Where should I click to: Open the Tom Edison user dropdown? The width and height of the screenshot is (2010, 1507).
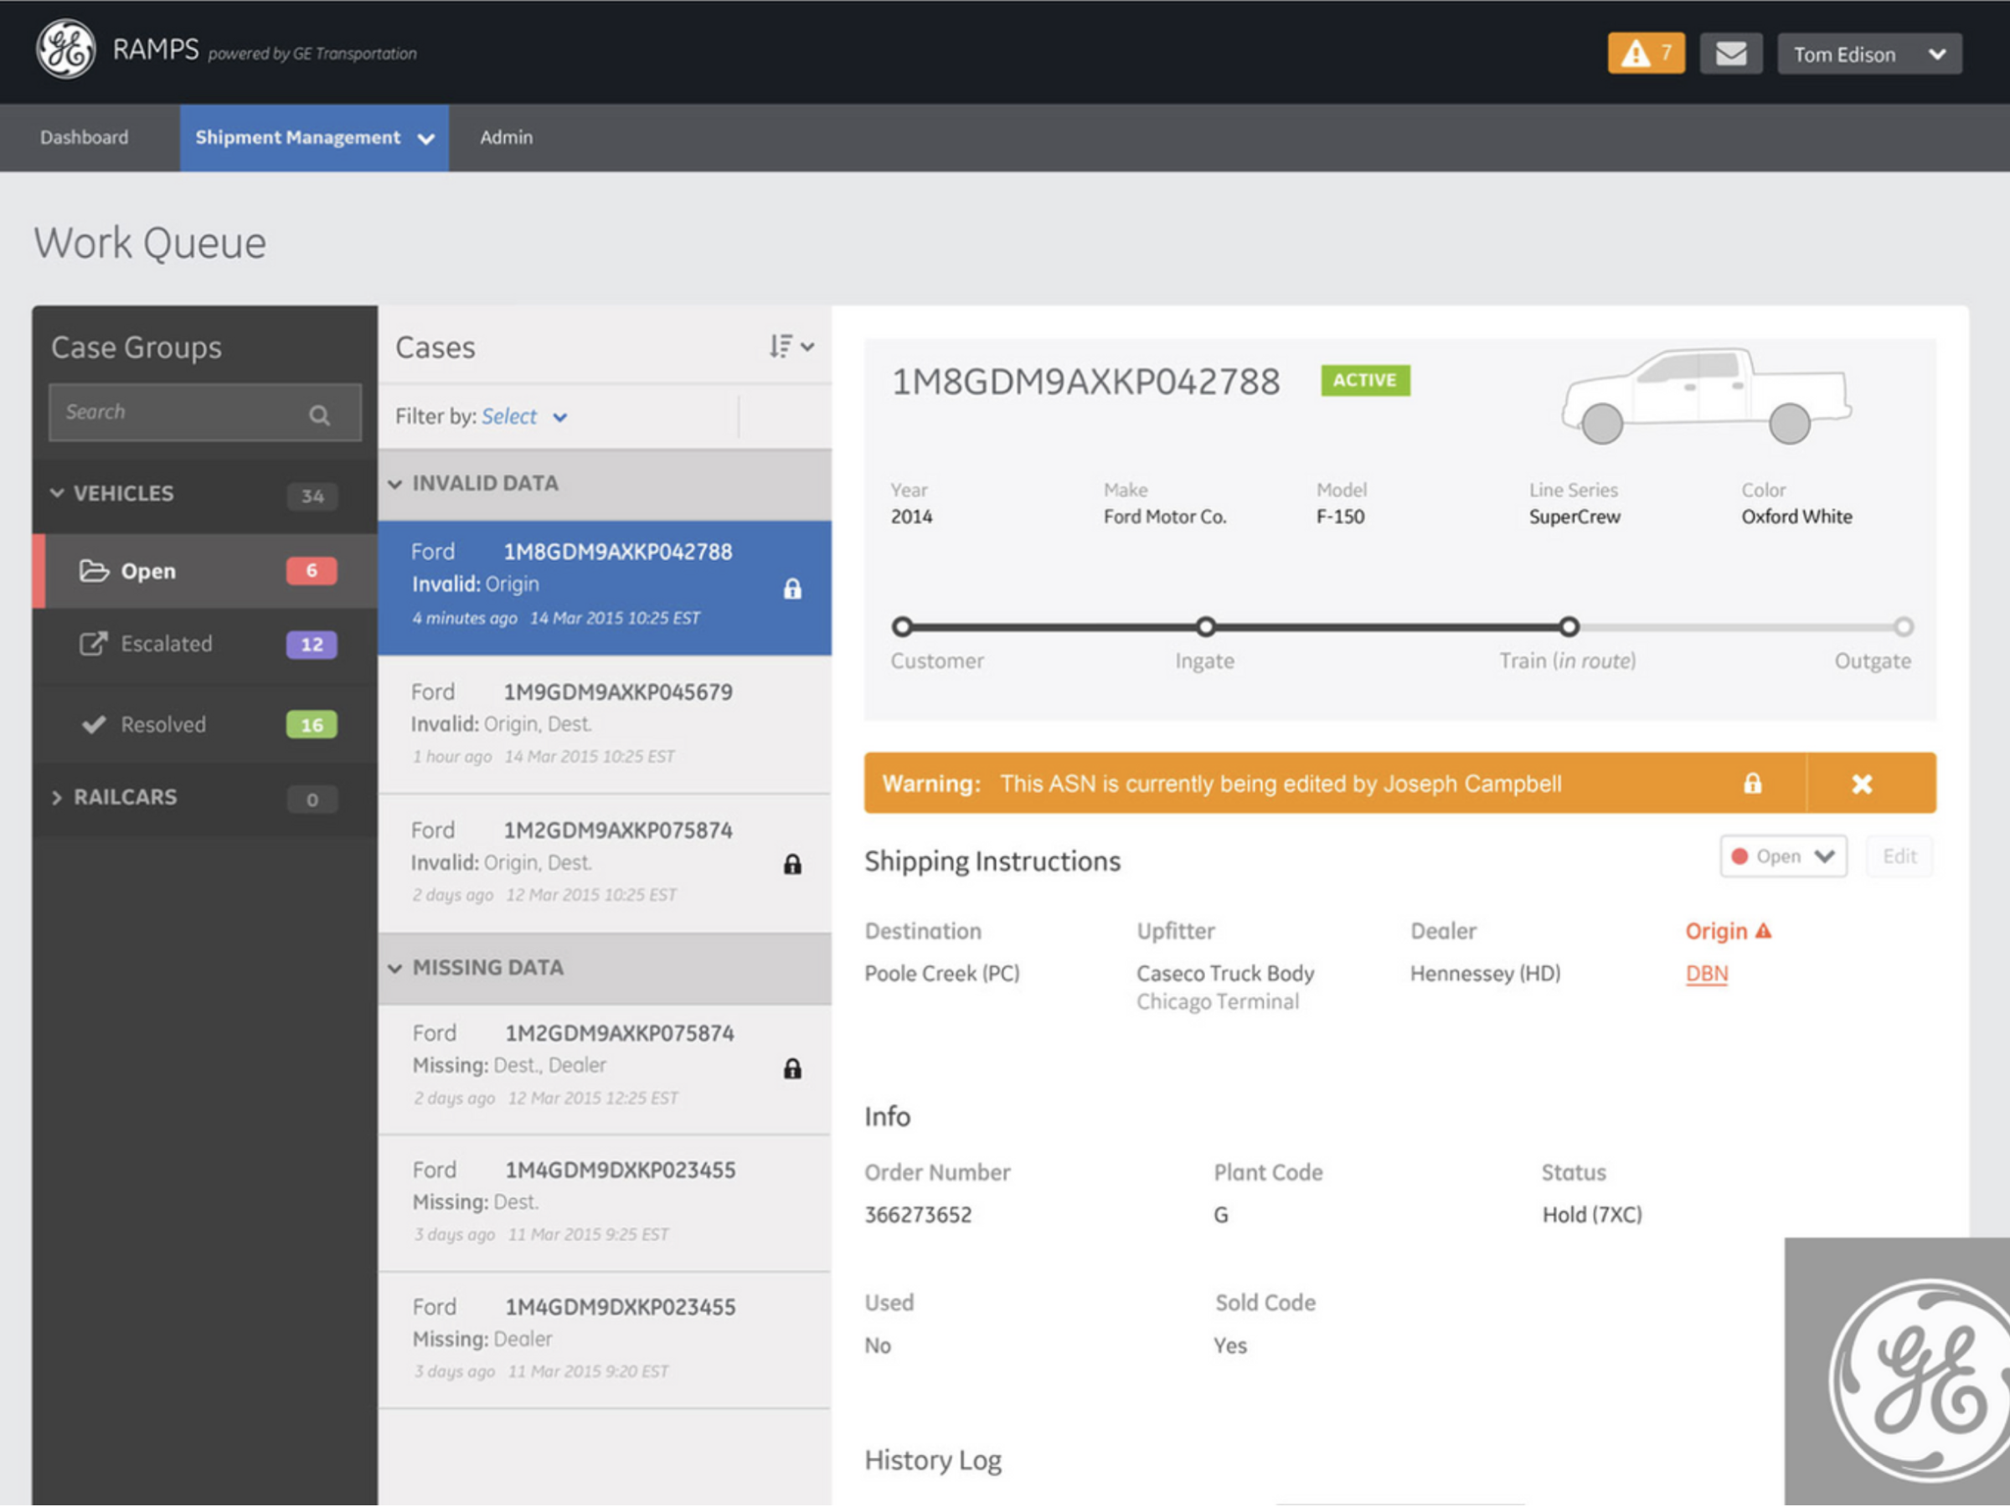coord(1868,54)
